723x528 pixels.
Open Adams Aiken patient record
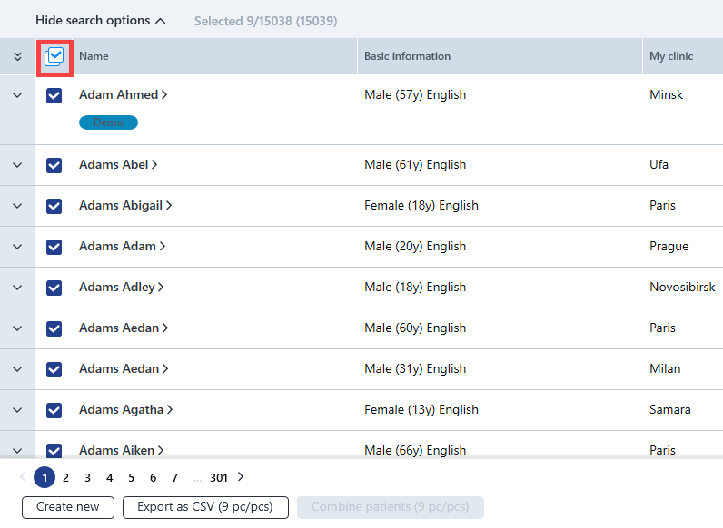pos(122,450)
